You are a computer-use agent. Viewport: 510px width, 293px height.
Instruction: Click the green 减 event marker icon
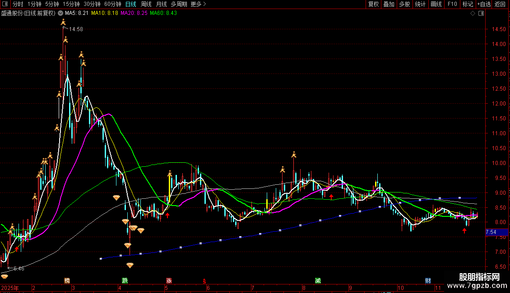pos(318,280)
